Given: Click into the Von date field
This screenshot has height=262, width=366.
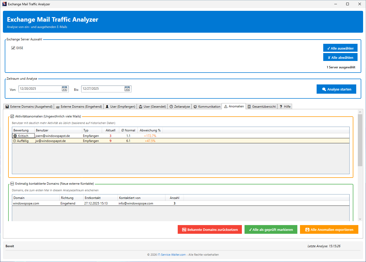Looking at the screenshot, I should coord(40,89).
